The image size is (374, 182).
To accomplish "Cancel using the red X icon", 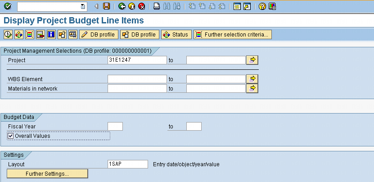I will 142,6.
